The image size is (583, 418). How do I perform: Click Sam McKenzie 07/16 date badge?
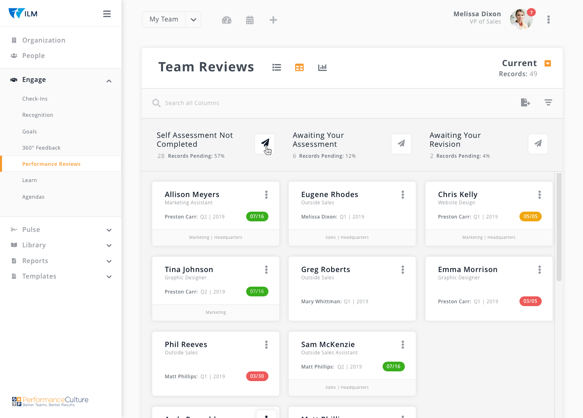pyautogui.click(x=394, y=367)
